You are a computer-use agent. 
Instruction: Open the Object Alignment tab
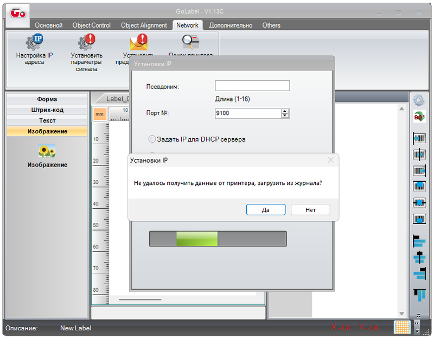tap(144, 25)
